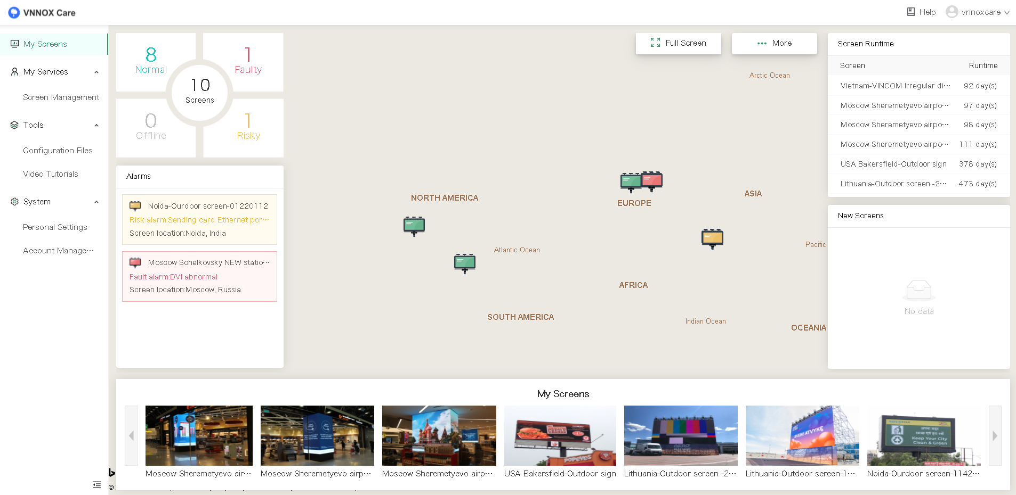This screenshot has width=1016, height=495.
Task: Collapse the Tools menu section
Action: pyautogui.click(x=96, y=125)
